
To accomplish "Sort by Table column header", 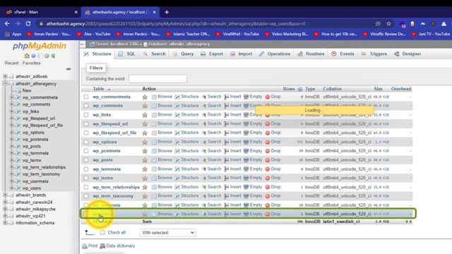I will click(x=98, y=89).
